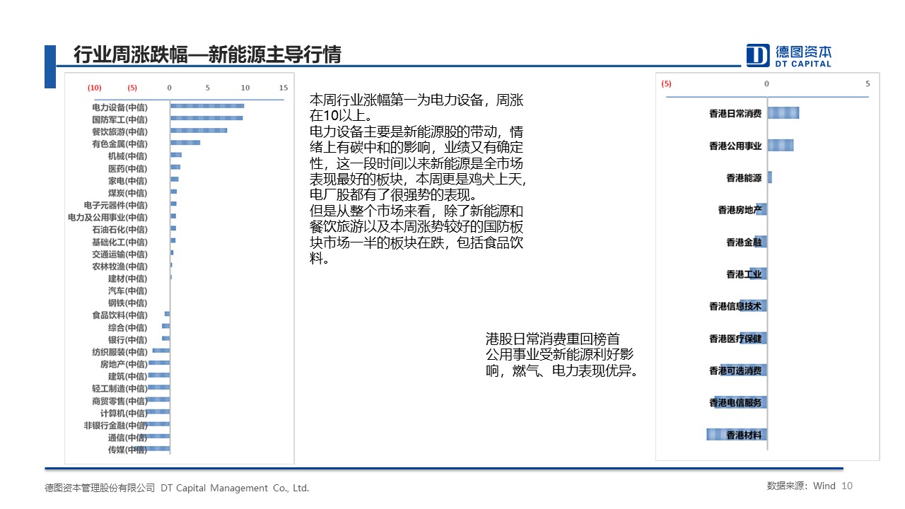905x509 pixels.
Task: Click the DT Capital logo icon
Action: (x=757, y=55)
